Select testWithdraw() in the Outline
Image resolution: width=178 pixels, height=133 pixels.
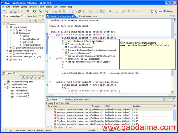[x=22, y=93]
